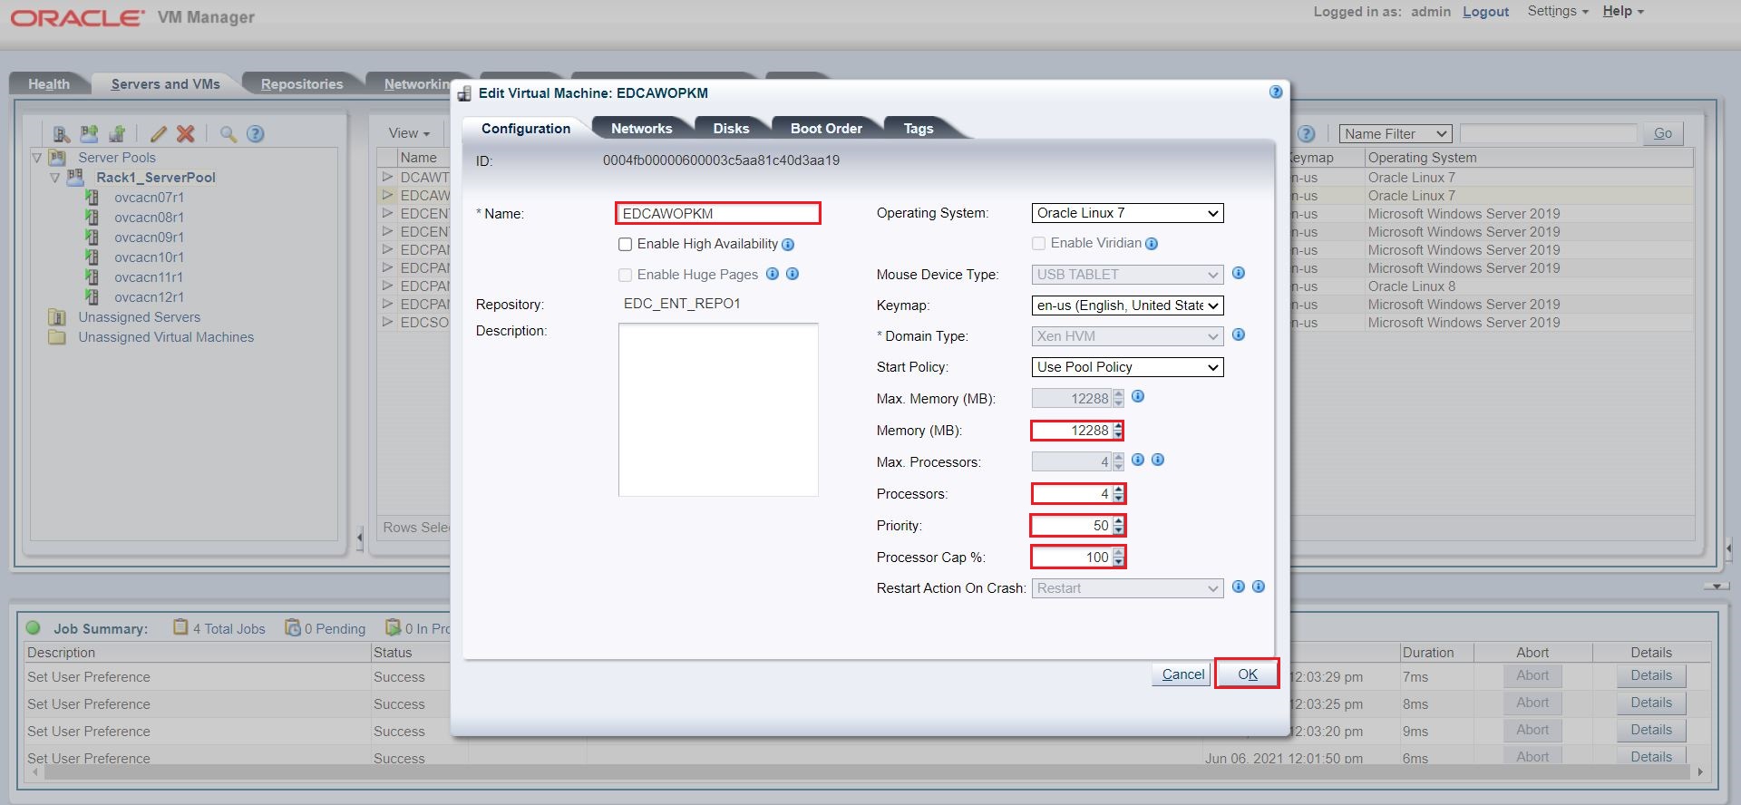Click the Create Virtual Machine icon
Viewport: 1741px width, 805px height.
point(117,134)
